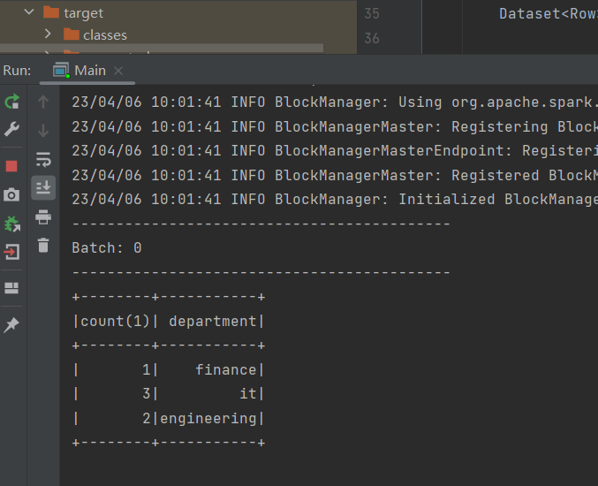This screenshot has height=486, width=598.
Task: Click the Exit icon with red arrow
Action: (x=11, y=252)
